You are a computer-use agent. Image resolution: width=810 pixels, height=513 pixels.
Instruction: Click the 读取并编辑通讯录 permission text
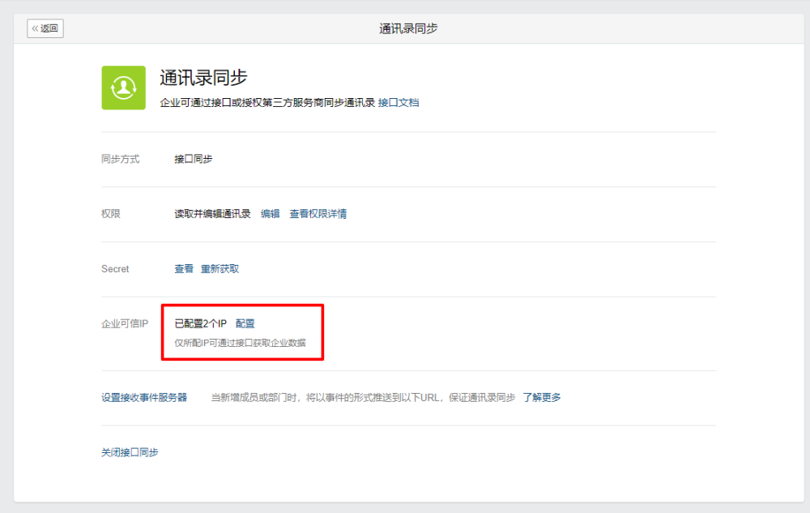pyautogui.click(x=212, y=214)
